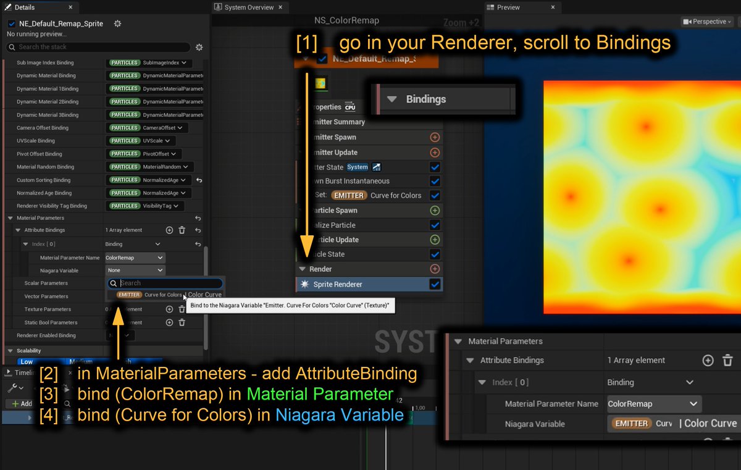Add a module to Particle Spawn
This screenshot has height=470, width=741.
[x=435, y=211]
